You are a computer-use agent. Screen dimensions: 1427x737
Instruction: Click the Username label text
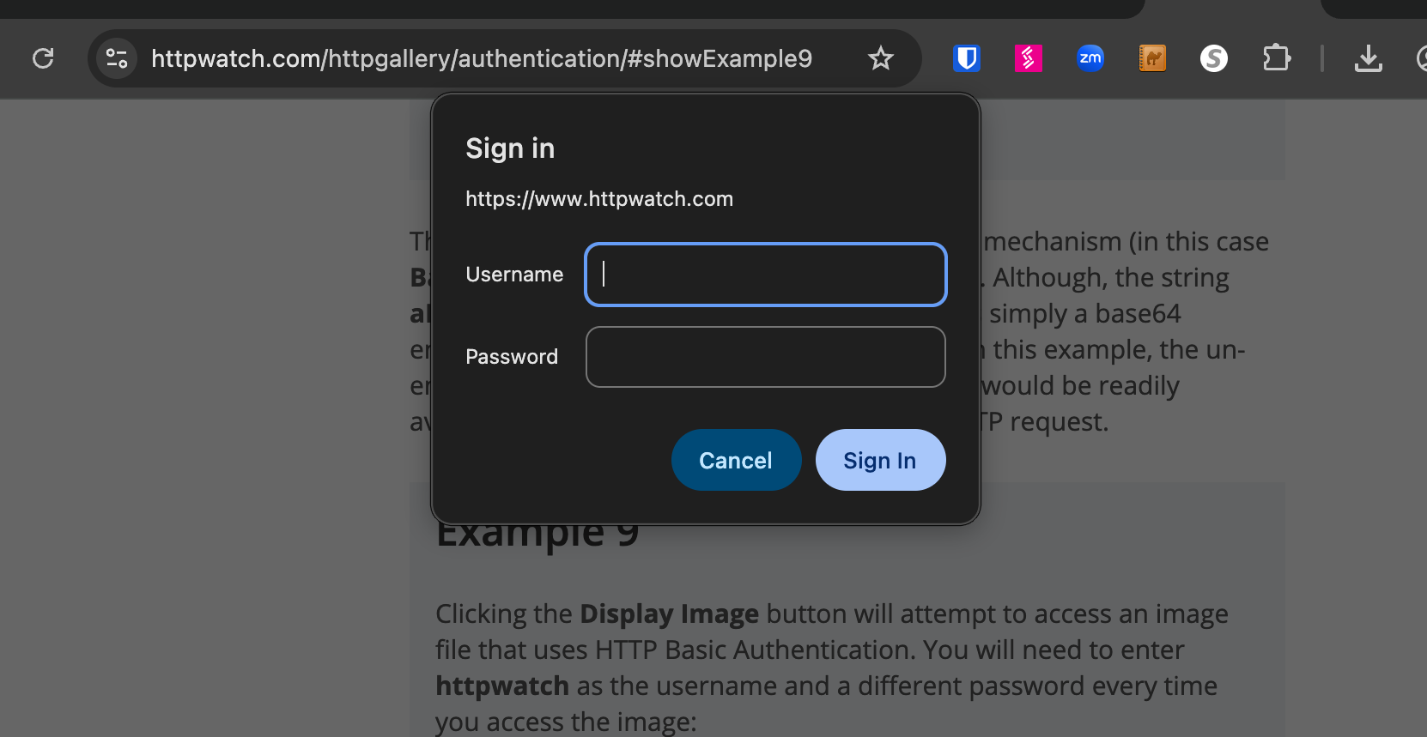pos(514,275)
